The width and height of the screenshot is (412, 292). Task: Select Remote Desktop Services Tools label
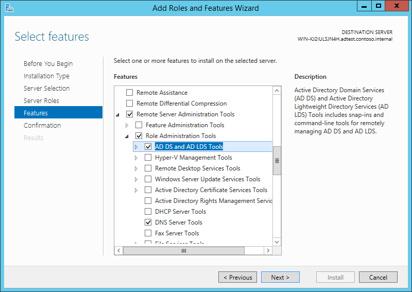(198, 168)
